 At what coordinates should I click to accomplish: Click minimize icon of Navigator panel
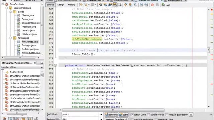click(x=41, y=63)
